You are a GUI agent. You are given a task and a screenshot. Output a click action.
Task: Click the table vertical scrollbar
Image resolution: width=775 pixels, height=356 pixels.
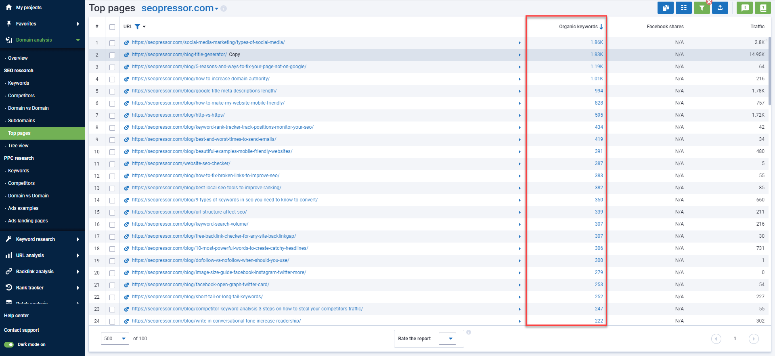[x=770, y=71]
